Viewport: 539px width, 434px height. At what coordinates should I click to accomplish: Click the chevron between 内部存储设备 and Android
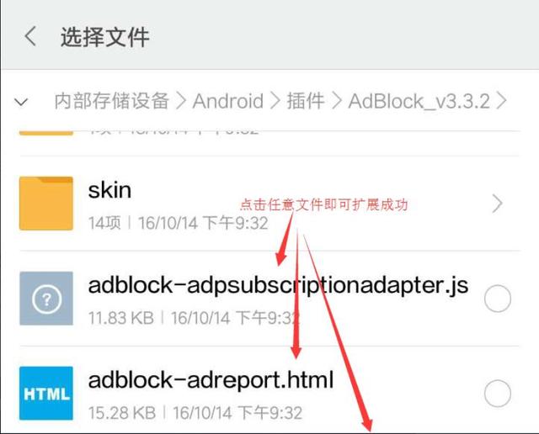coord(181,101)
